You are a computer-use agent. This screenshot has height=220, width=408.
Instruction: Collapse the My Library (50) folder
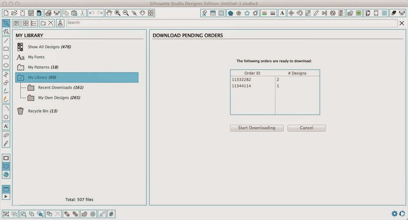pyautogui.click(x=20, y=77)
